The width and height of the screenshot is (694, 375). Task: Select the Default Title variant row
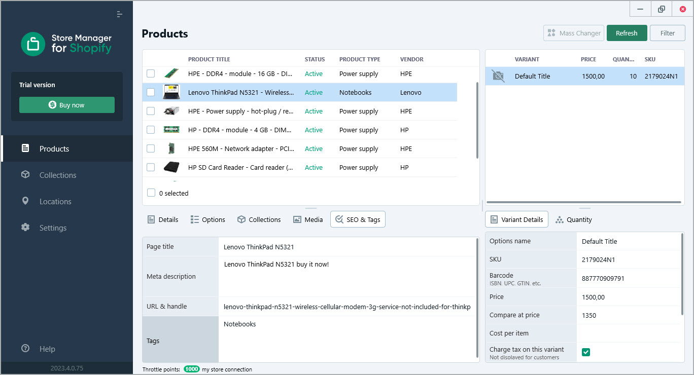click(585, 76)
